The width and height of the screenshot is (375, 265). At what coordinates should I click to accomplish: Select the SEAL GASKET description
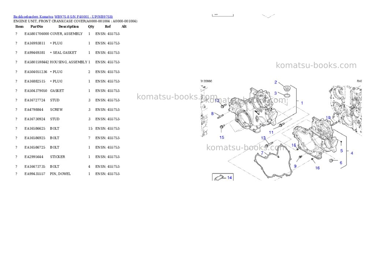click(64, 53)
